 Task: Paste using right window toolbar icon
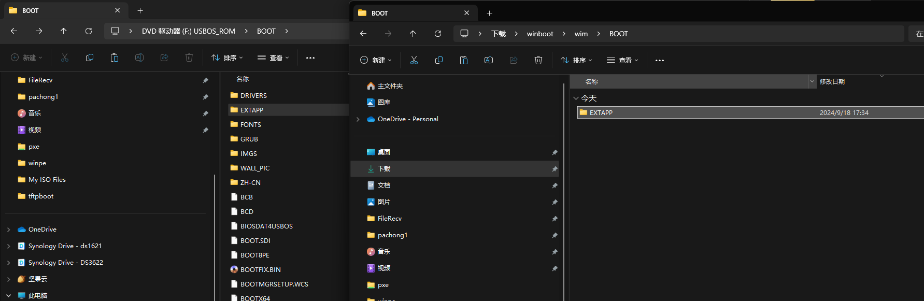[x=464, y=60]
